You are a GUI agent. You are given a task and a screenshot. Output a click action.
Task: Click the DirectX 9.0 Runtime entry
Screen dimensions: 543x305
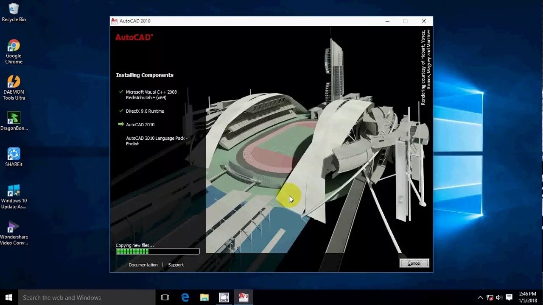coord(145,111)
